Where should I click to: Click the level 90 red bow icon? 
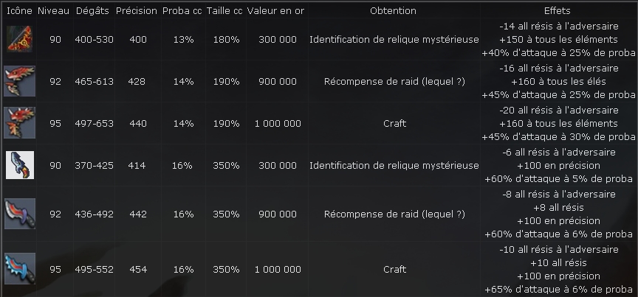click(19, 39)
